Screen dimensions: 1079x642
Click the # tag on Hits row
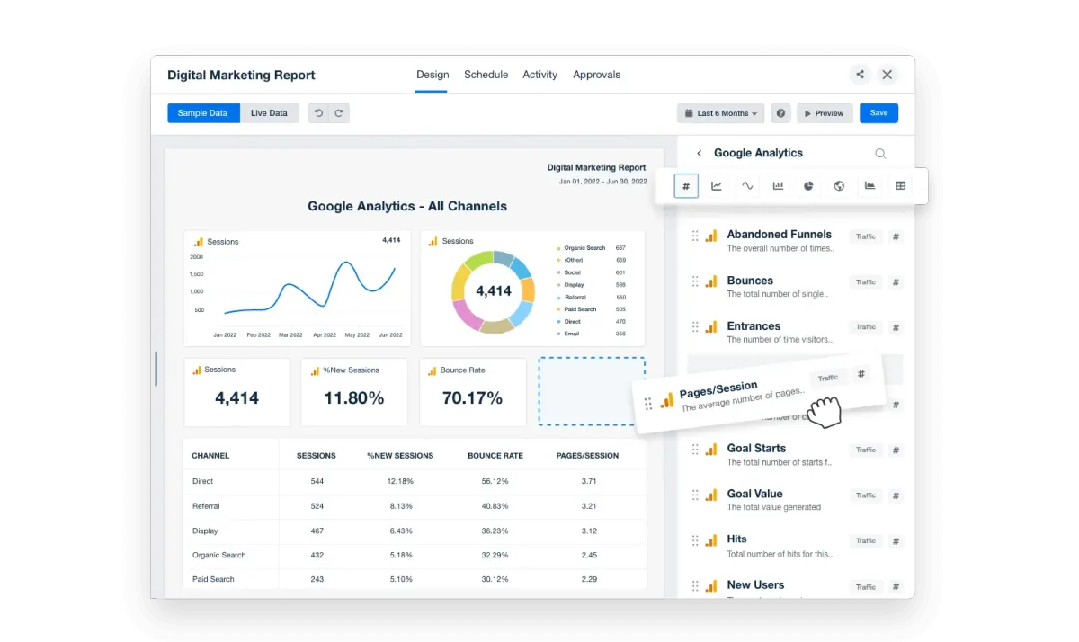(896, 541)
